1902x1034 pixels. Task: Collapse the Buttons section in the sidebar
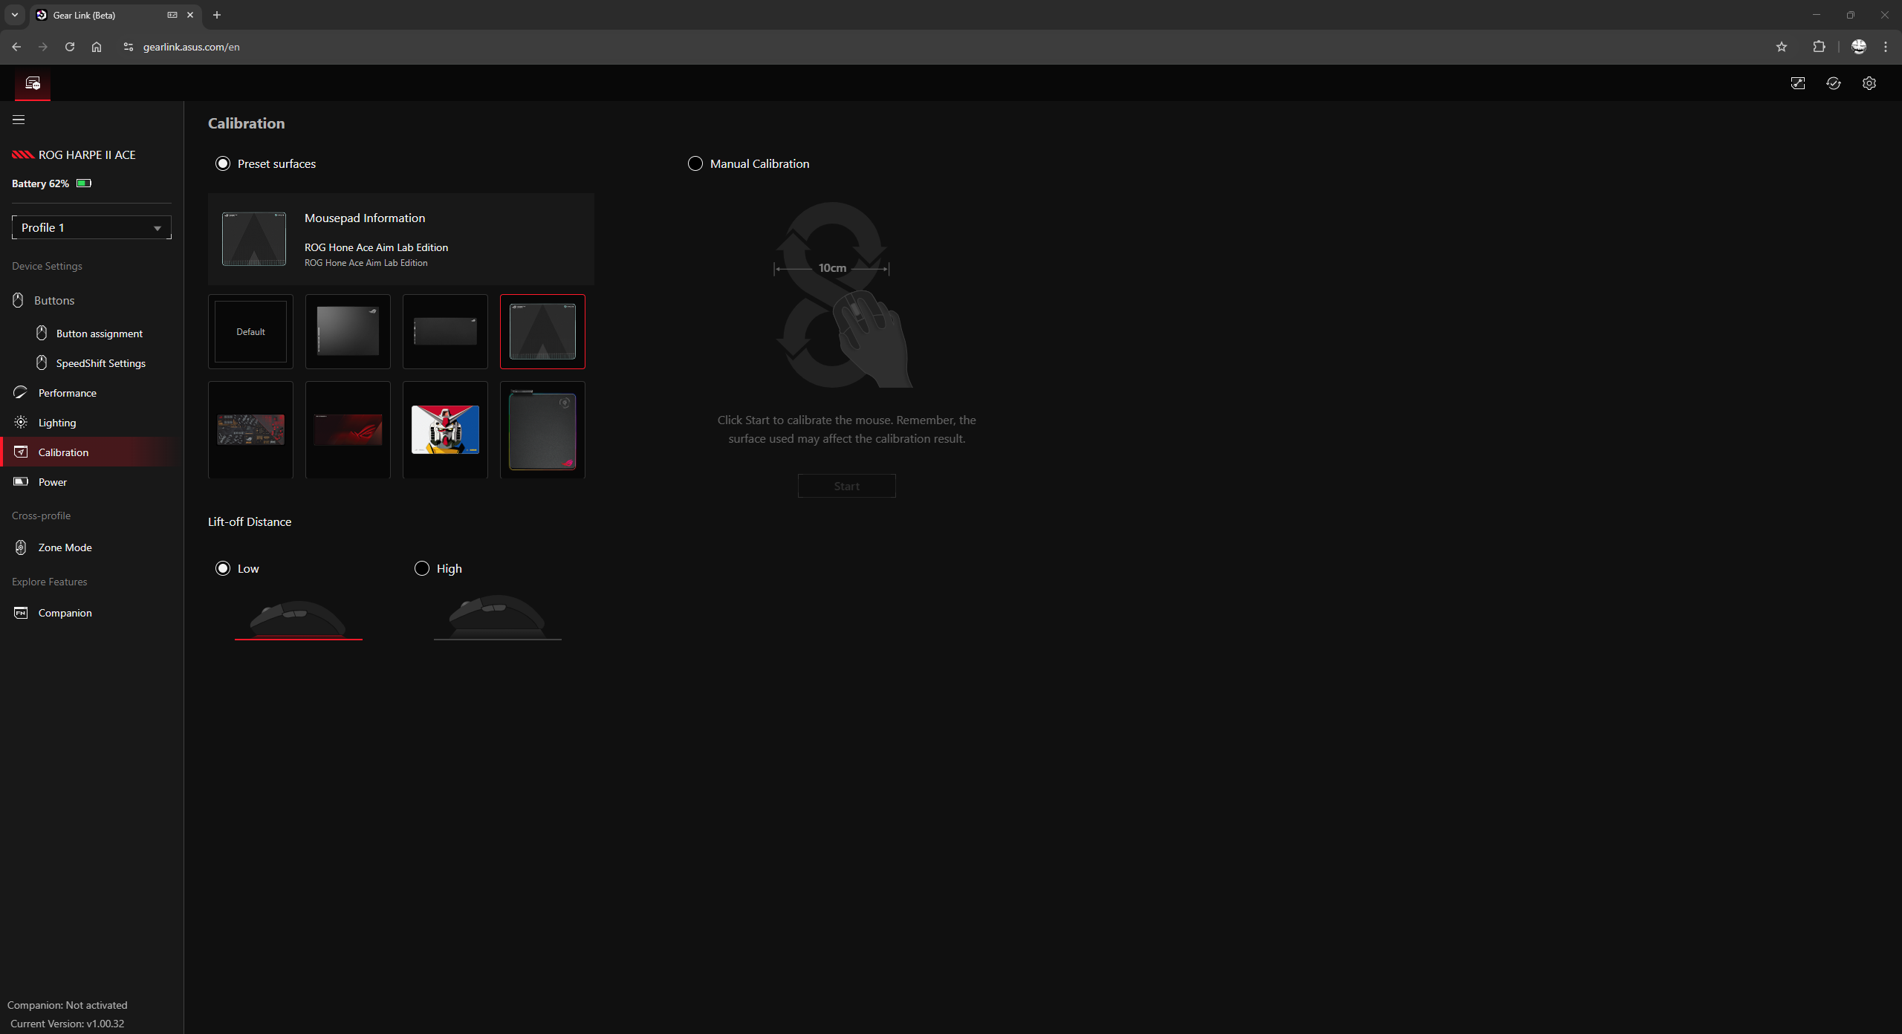53,300
